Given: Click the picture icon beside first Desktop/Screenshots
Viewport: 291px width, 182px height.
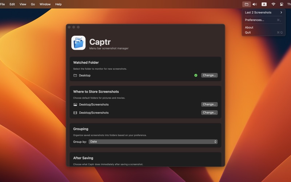Looking at the screenshot, I should 75,104.
